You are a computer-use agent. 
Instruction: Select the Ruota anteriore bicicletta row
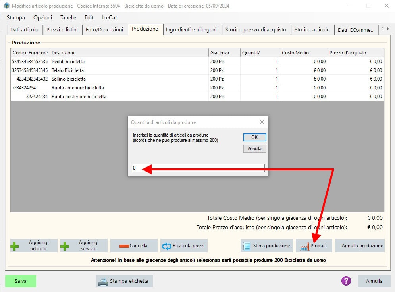[198, 88]
